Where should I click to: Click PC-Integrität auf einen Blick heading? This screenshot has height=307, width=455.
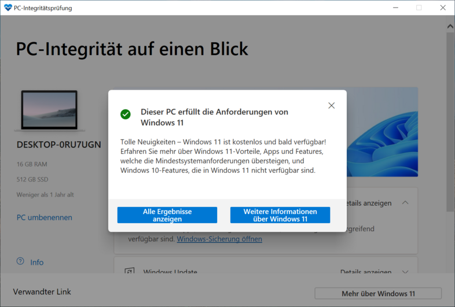132,49
